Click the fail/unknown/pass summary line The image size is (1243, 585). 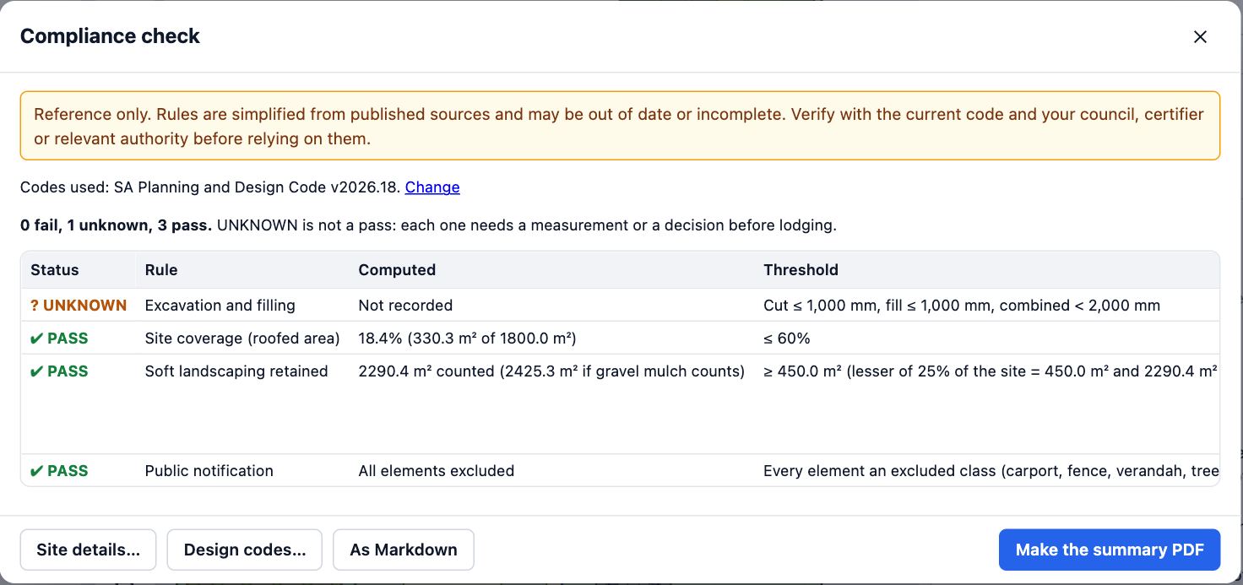coord(428,225)
